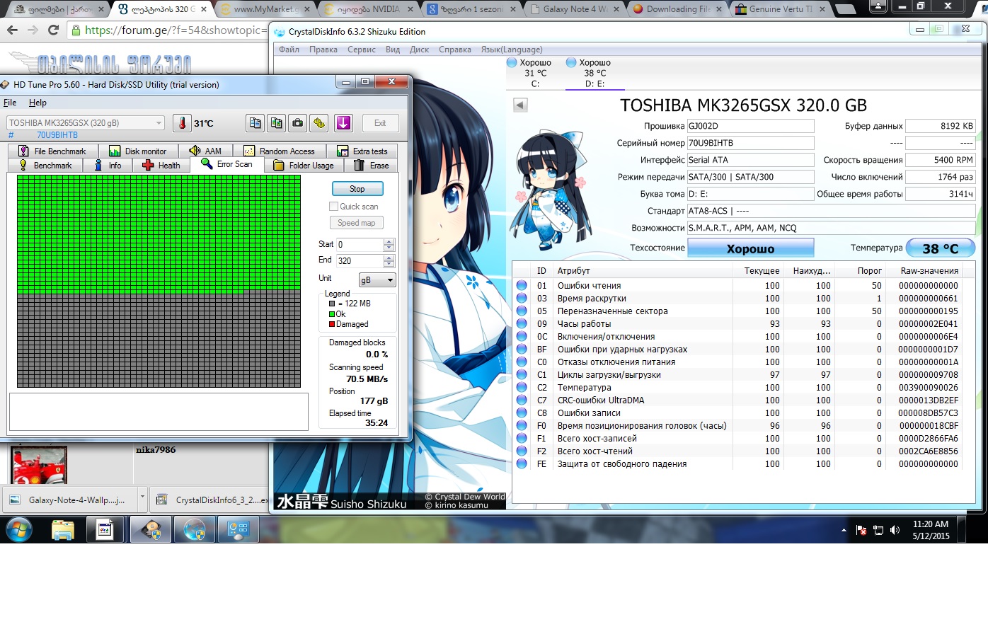This screenshot has height=617, width=988.
Task: Switch to the globe application on taskbar
Action: point(194,529)
